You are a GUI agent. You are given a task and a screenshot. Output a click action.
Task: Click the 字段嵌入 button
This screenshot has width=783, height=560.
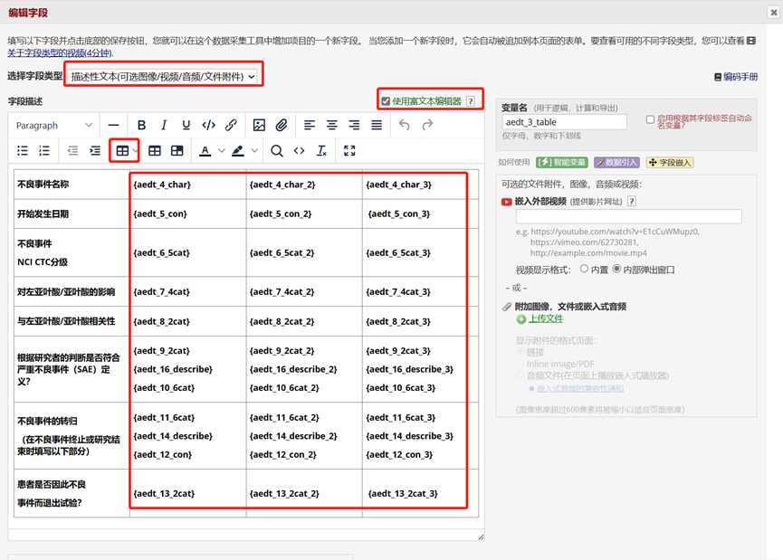click(x=670, y=162)
